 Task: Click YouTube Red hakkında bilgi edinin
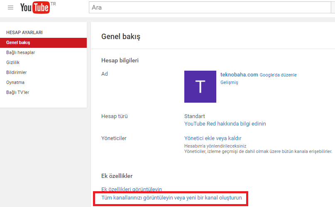225,123
